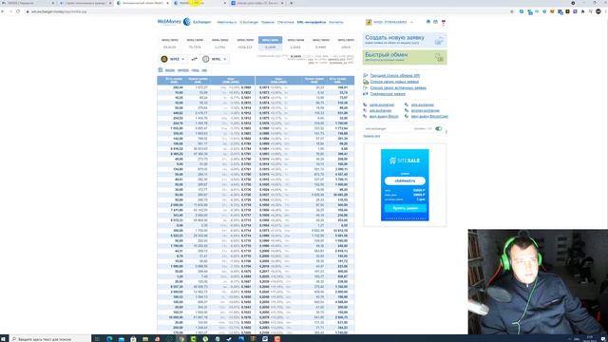
Task: Open the Windows Start menu
Action: [4, 338]
